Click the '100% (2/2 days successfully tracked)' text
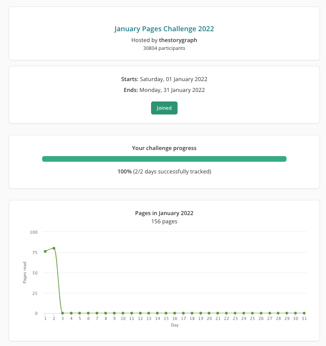 tap(164, 172)
